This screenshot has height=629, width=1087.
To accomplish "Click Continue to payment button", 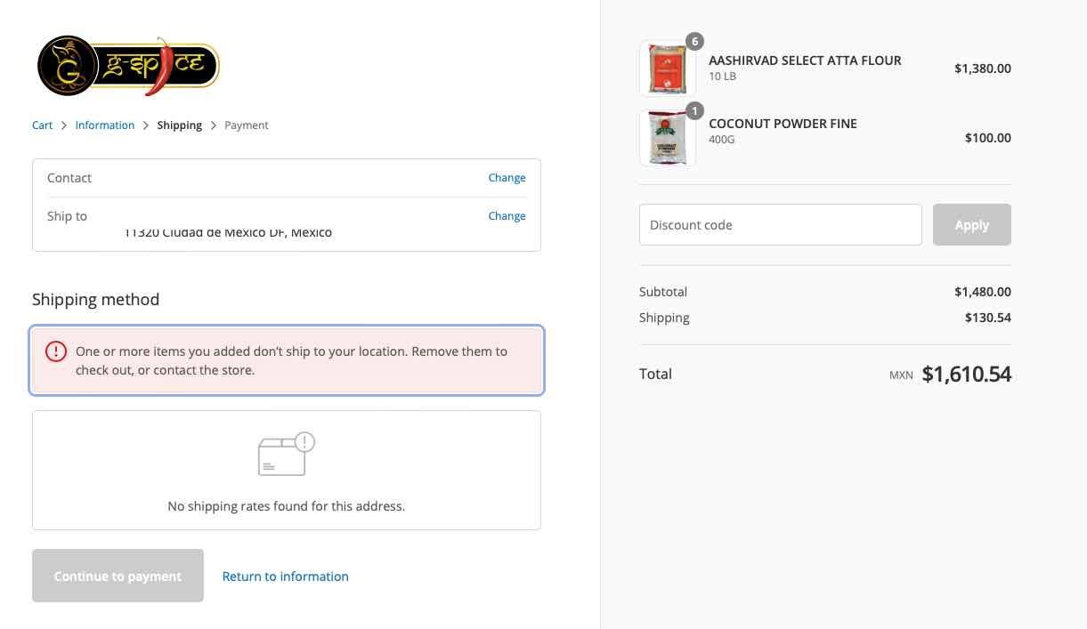I will [x=118, y=577].
